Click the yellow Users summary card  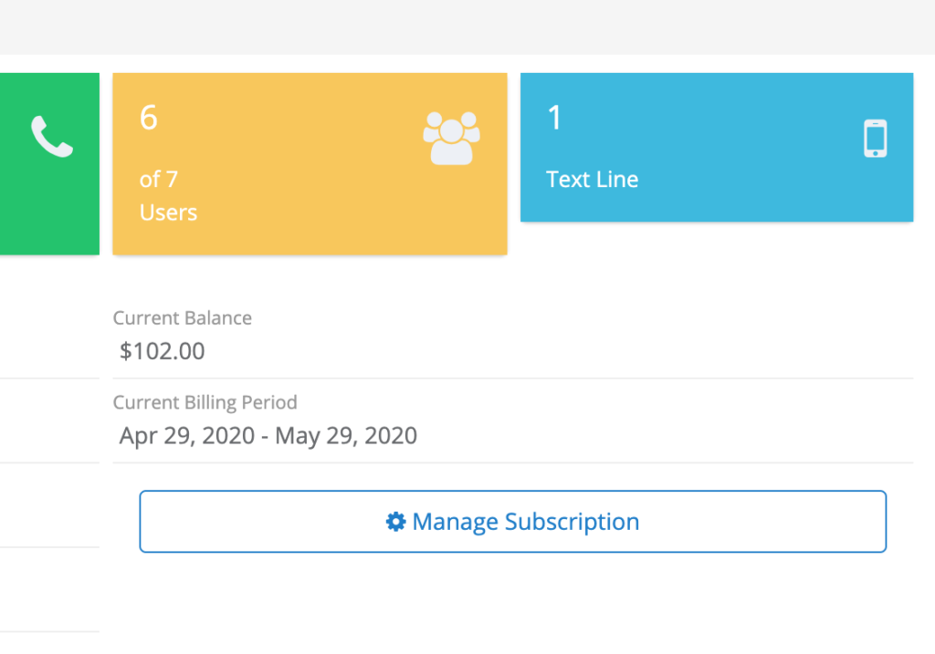pyautogui.click(x=310, y=162)
